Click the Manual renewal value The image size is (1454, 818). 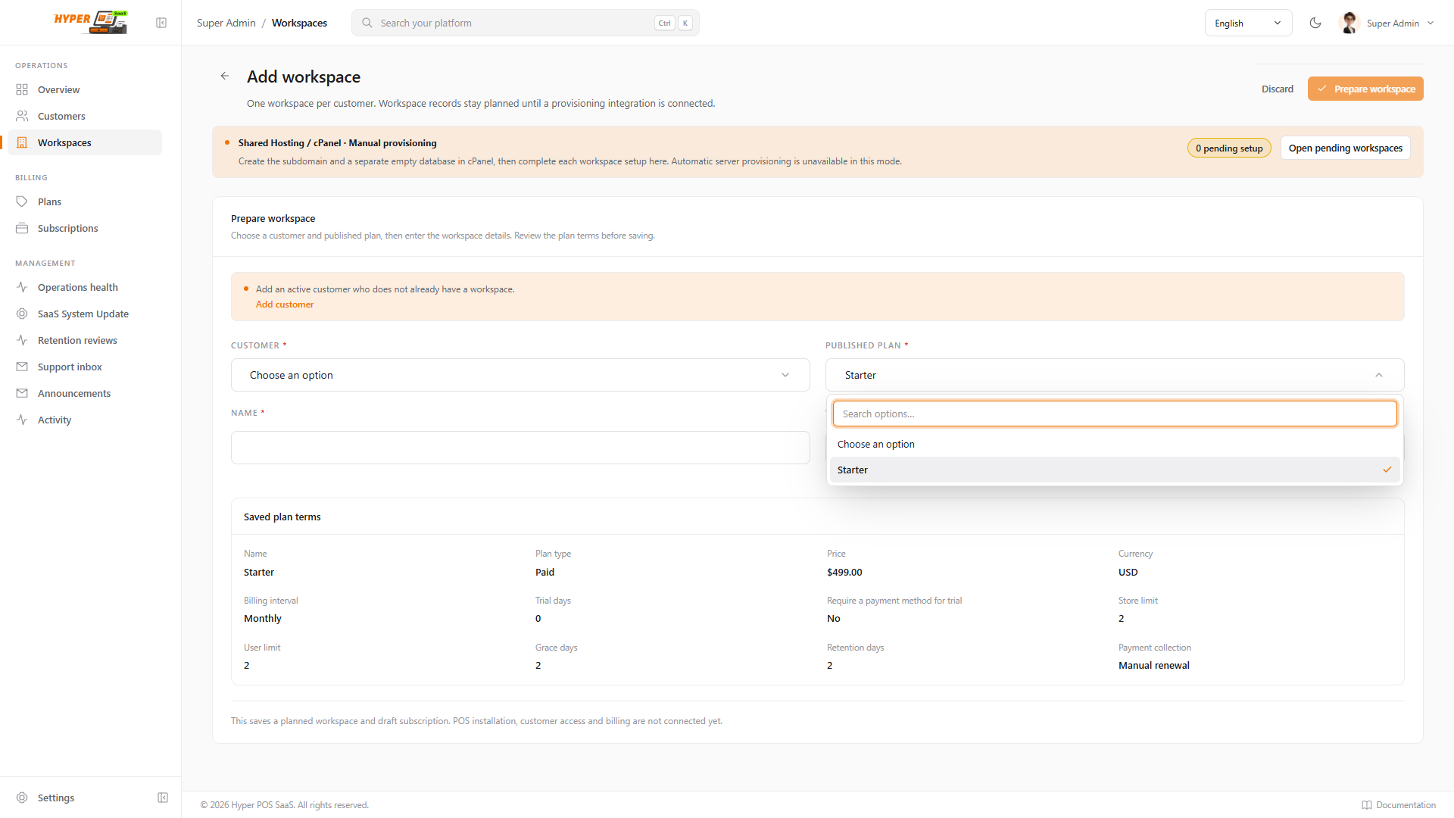[x=1153, y=665]
